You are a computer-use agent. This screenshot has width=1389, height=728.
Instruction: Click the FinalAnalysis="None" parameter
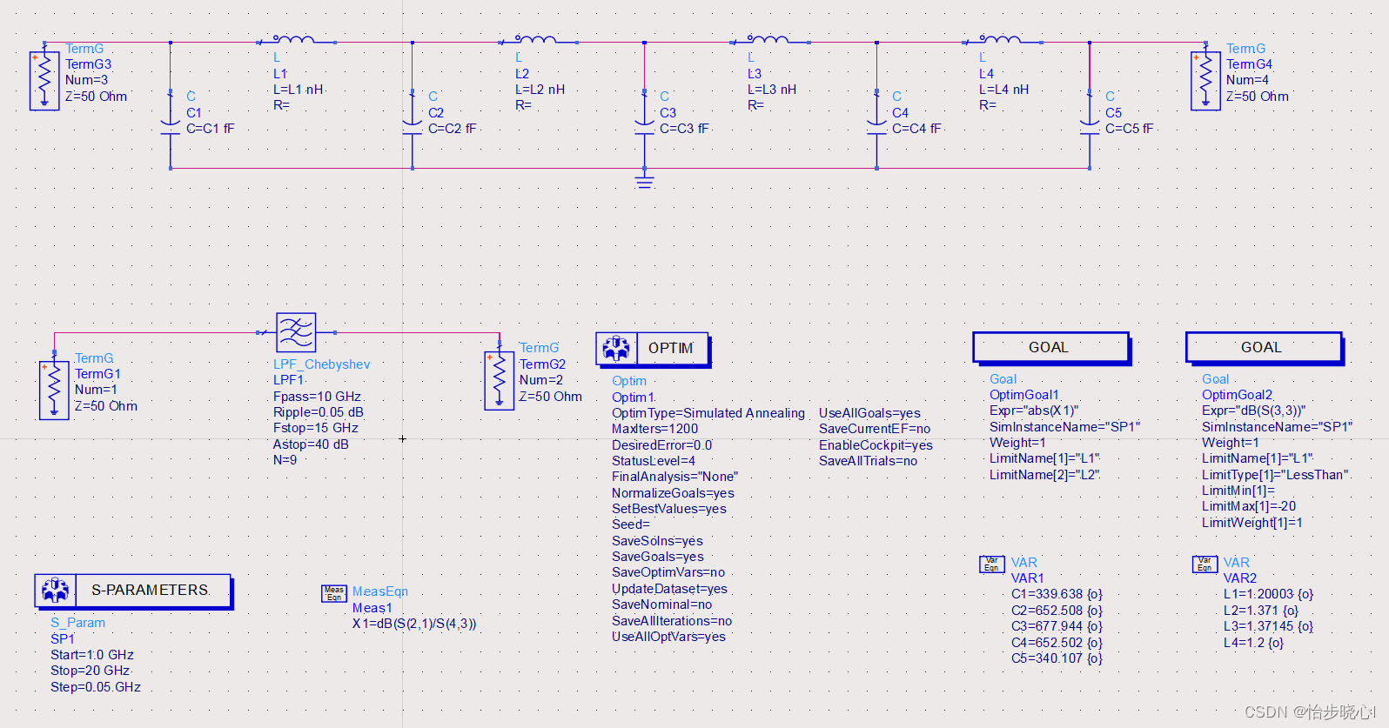pos(674,477)
